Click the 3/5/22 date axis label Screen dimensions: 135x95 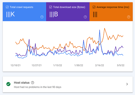[x=121, y=65]
